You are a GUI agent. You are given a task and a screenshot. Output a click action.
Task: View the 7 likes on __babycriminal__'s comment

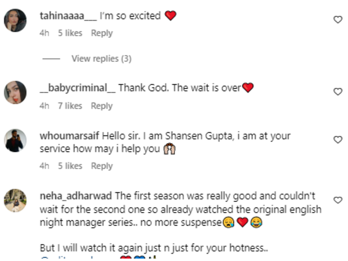[70, 106]
